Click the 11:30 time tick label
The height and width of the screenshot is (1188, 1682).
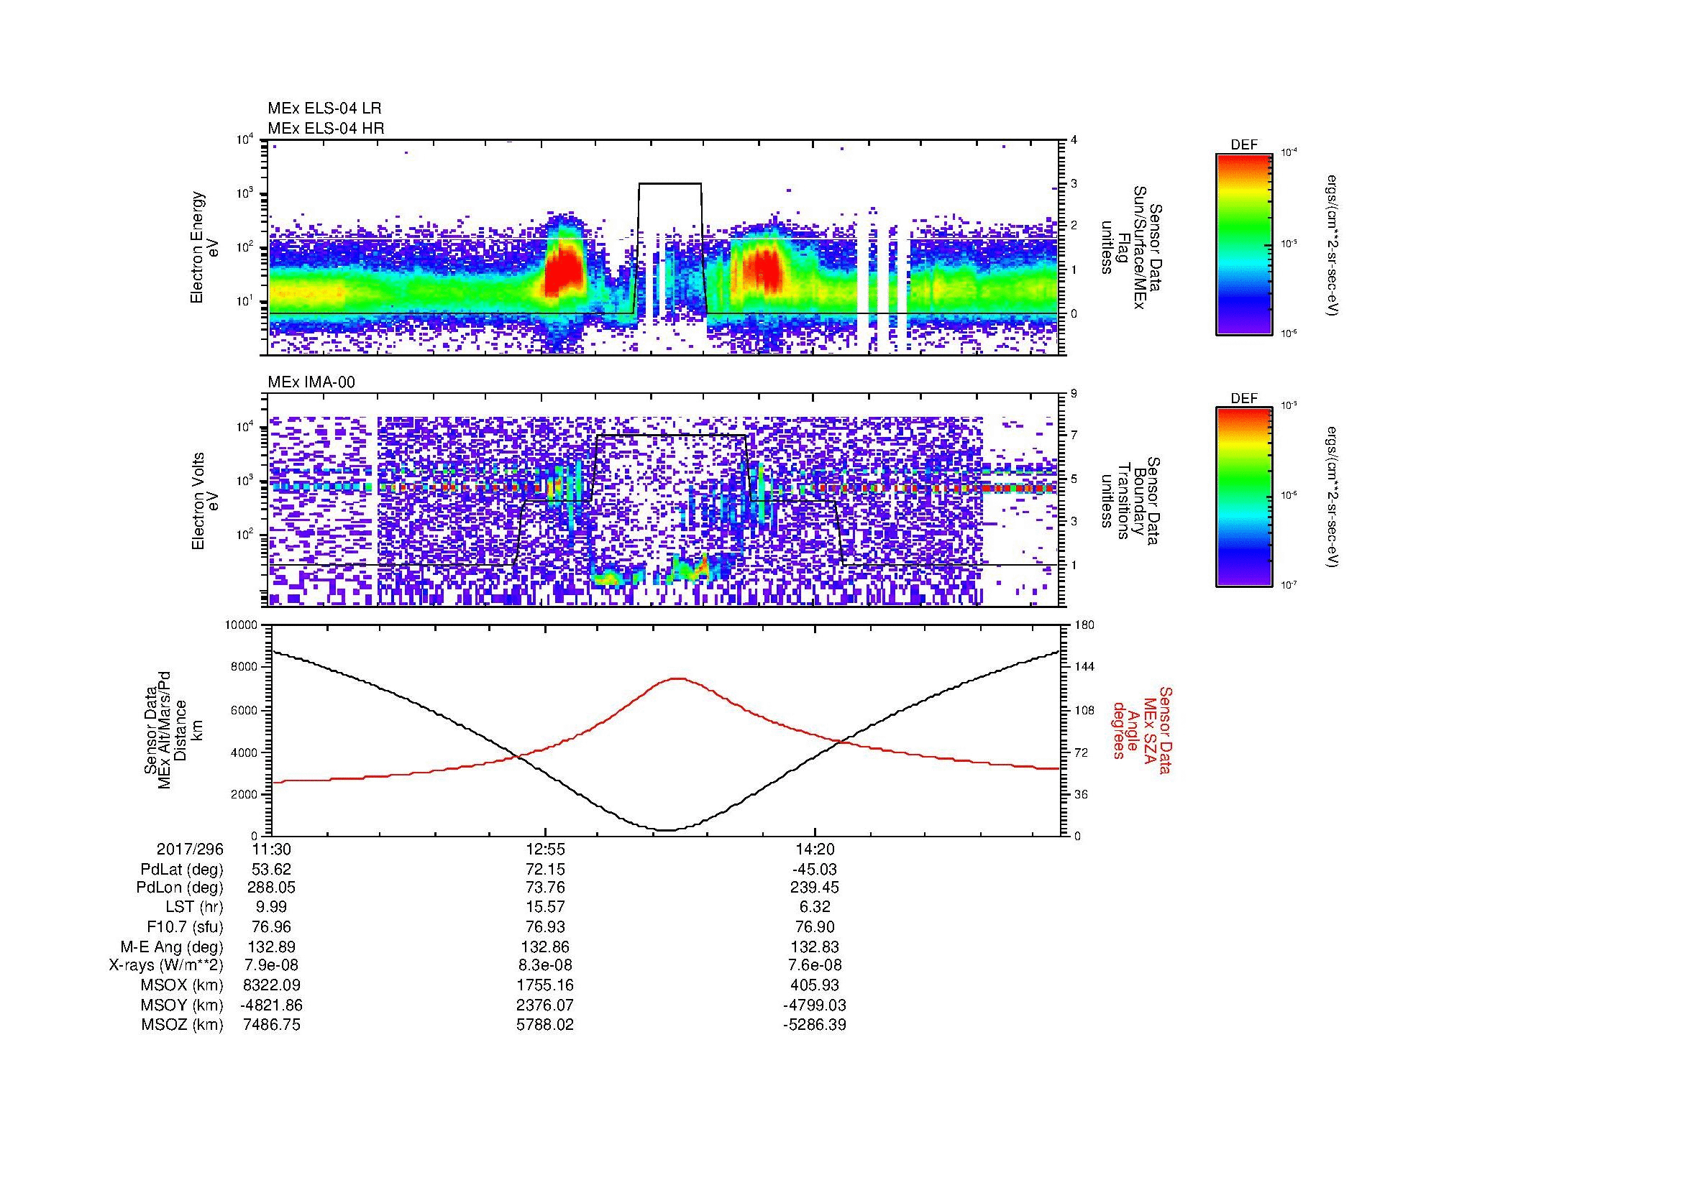(x=271, y=849)
